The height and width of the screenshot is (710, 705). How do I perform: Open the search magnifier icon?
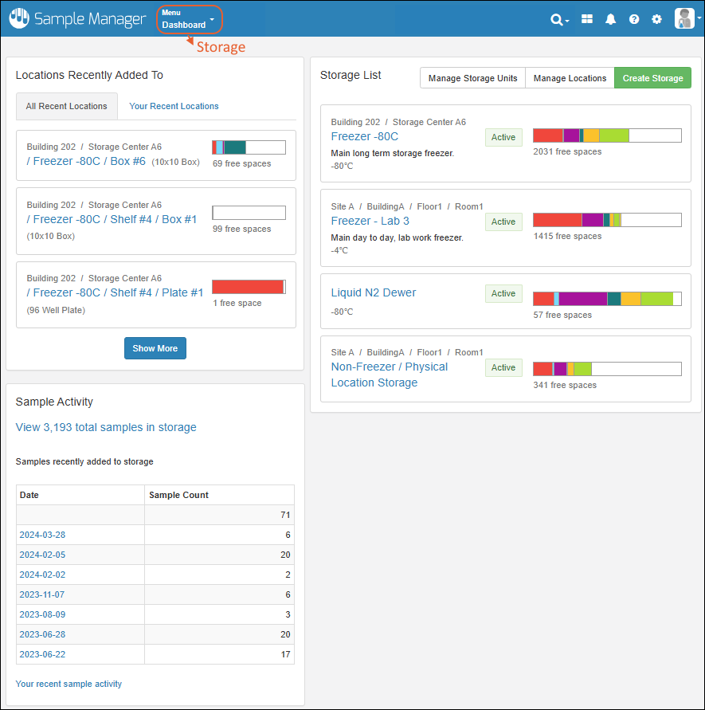[557, 19]
